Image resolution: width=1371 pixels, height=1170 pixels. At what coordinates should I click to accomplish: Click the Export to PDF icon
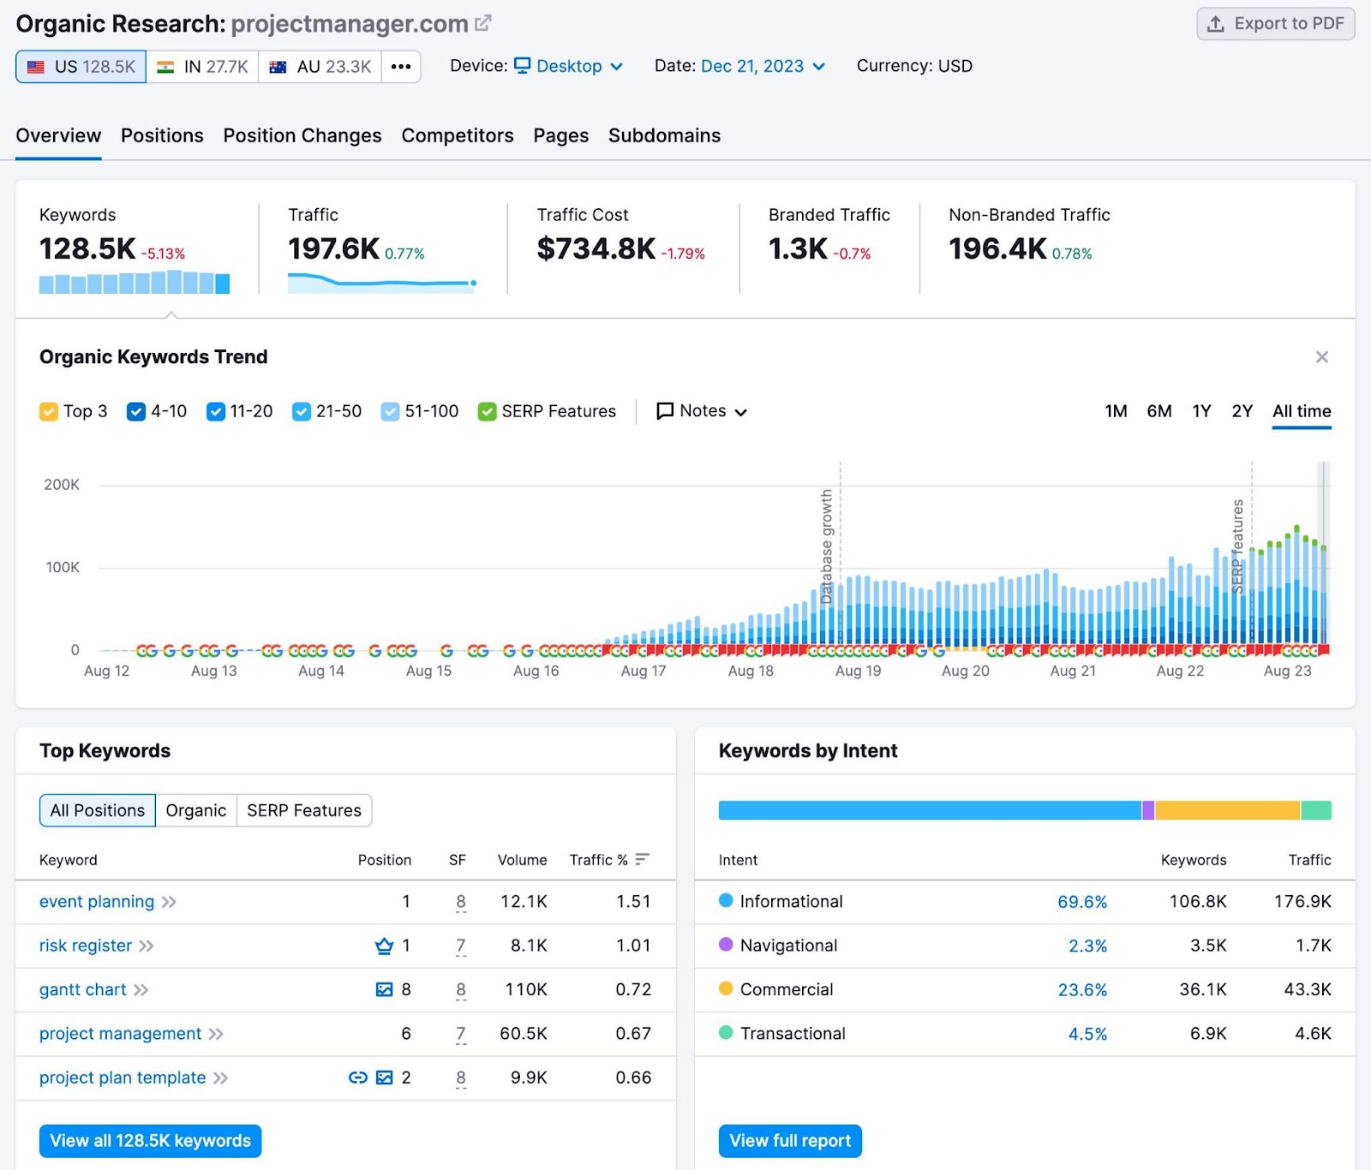pyautogui.click(x=1215, y=24)
